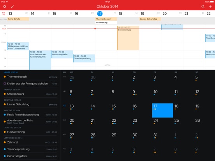
Task: Select highlighted day 17 in month grid
Action: 162,110
